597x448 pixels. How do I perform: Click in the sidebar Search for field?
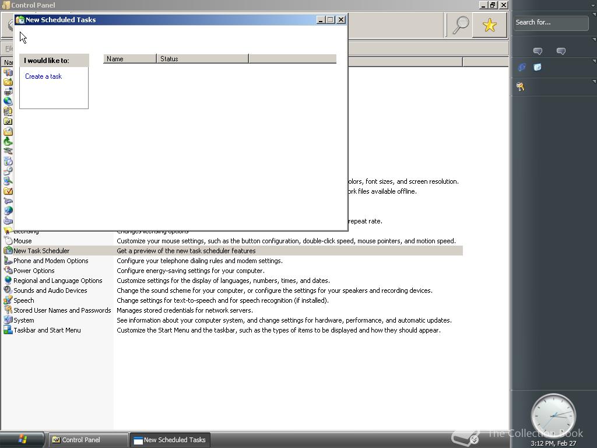tap(550, 23)
